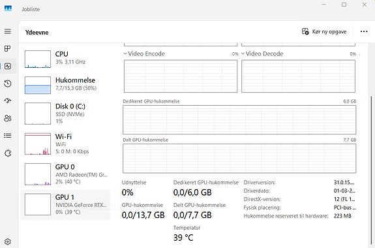
Task: Open the Users icon in sidebar
Action: point(8,118)
